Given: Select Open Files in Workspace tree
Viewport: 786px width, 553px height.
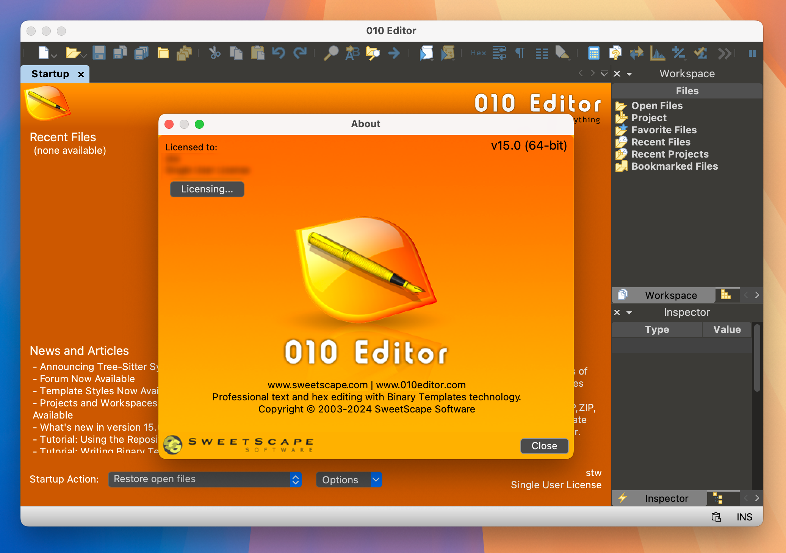Looking at the screenshot, I should (657, 106).
